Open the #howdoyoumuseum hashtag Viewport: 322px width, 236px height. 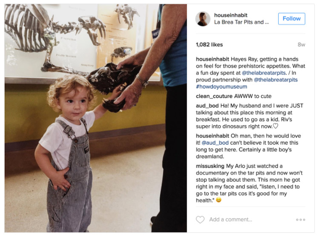pos(221,86)
